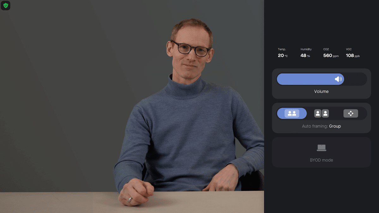
Task: Set volume to maximum on slider track end
Action: 364,79
